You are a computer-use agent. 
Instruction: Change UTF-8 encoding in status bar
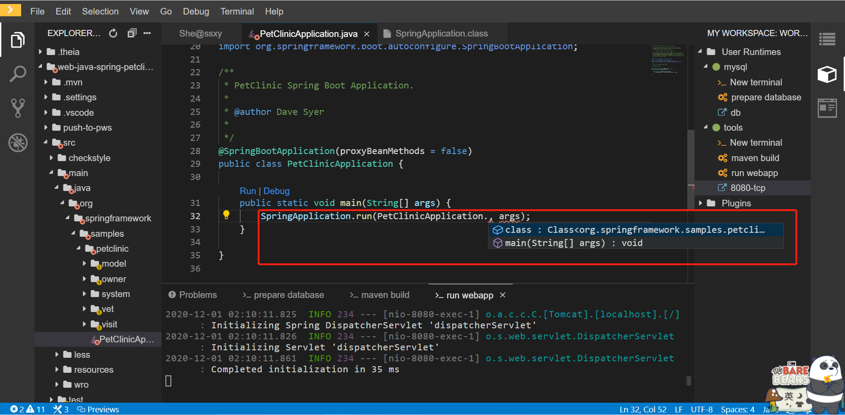click(x=702, y=409)
